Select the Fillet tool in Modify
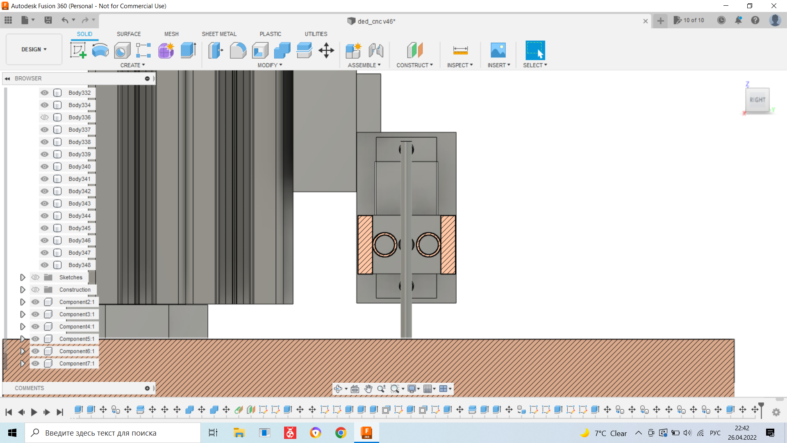The width and height of the screenshot is (787, 443). (238, 50)
